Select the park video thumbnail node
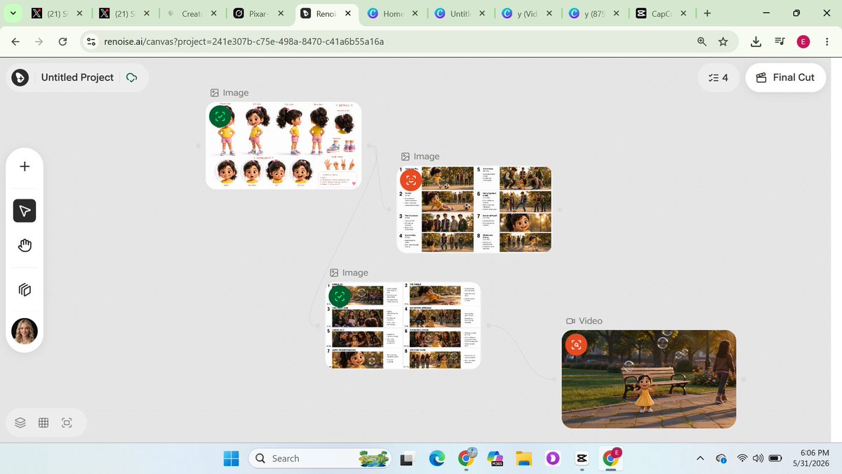 [649, 379]
